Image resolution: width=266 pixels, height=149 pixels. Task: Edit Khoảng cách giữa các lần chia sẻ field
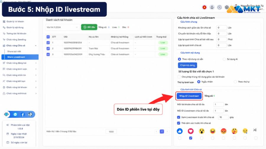pos(222,28)
